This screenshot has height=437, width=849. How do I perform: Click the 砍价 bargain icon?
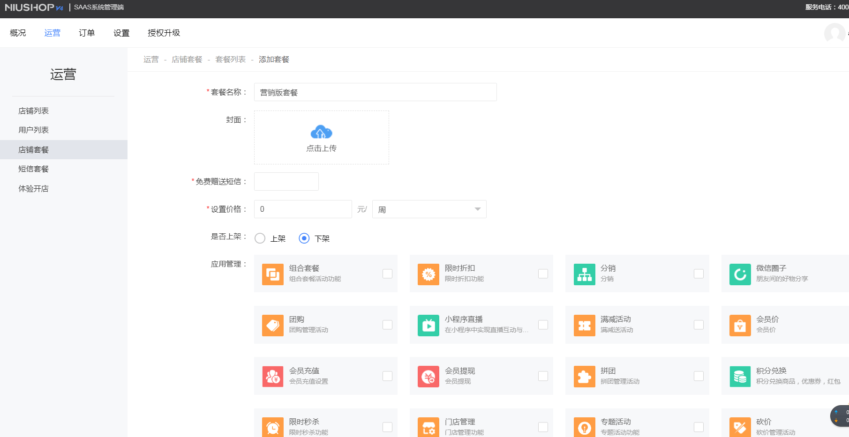coord(740,427)
